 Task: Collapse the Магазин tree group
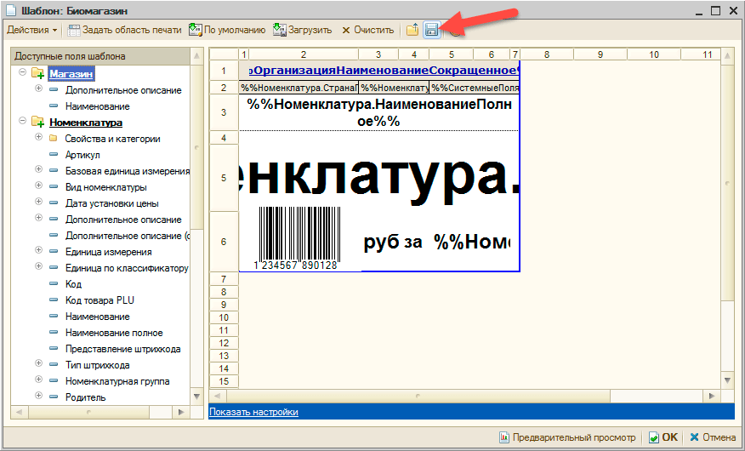click(22, 72)
